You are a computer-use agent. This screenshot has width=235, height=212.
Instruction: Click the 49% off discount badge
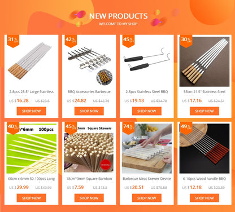click(186, 128)
